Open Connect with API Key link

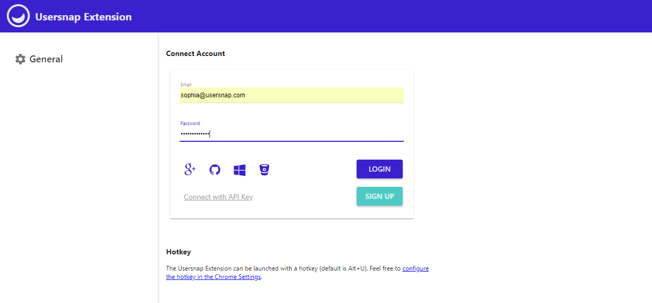(218, 197)
